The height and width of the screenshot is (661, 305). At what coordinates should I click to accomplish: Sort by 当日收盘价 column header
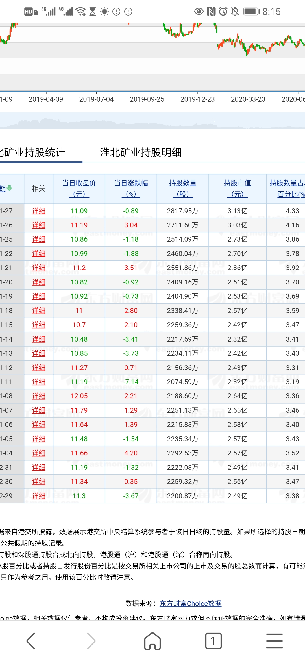tap(79, 188)
